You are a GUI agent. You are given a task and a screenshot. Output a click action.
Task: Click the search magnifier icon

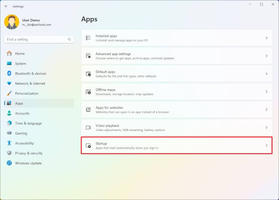point(69,39)
